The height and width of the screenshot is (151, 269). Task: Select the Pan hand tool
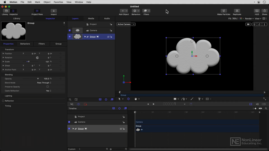click(x=136, y=99)
